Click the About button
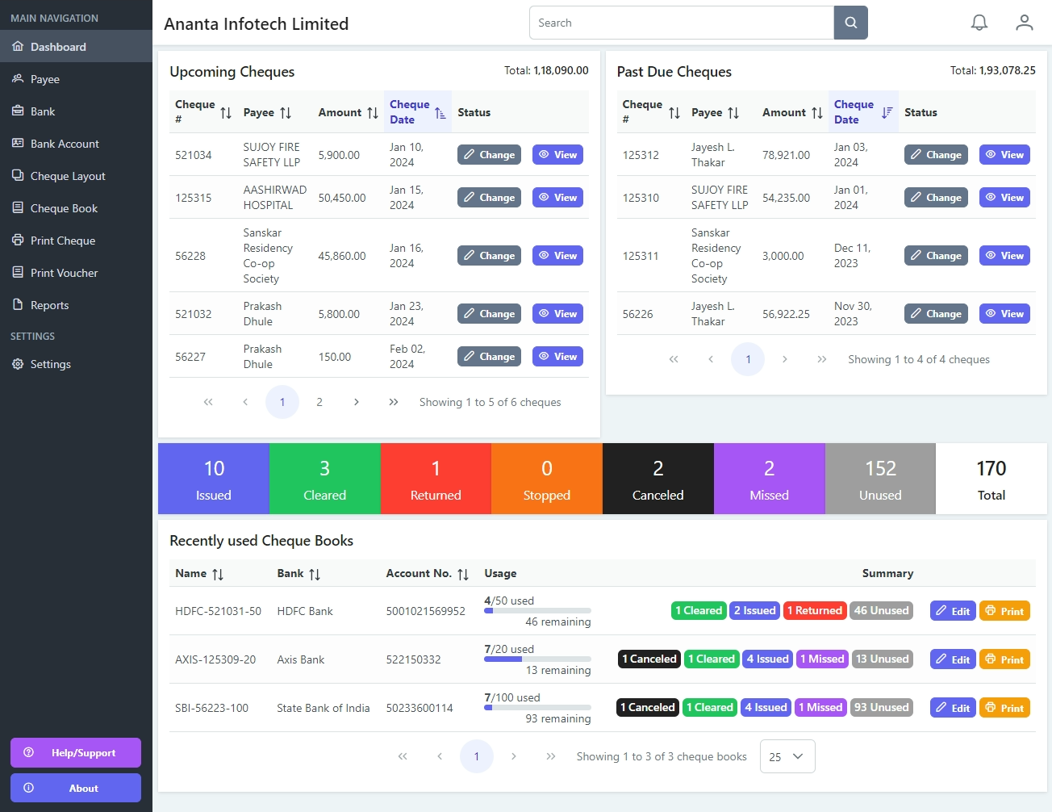Screen dimensions: 1052x812 [x=76, y=788]
